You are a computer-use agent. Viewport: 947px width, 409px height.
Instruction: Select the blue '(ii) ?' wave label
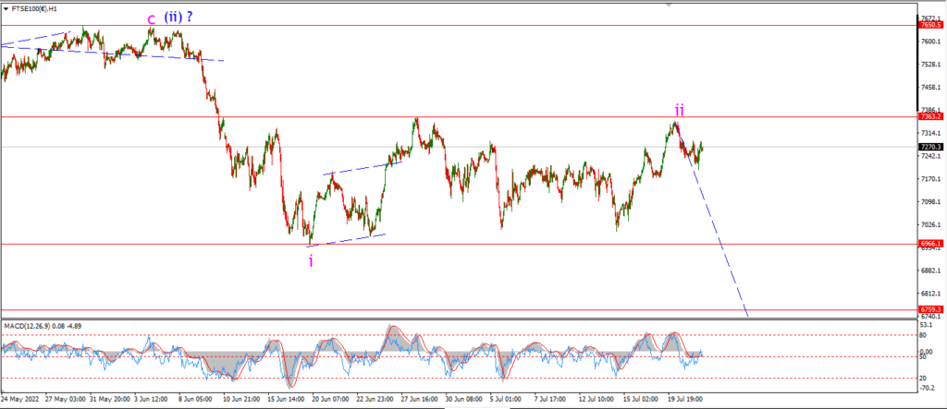[178, 18]
